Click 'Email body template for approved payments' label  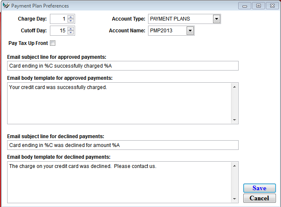point(60,78)
